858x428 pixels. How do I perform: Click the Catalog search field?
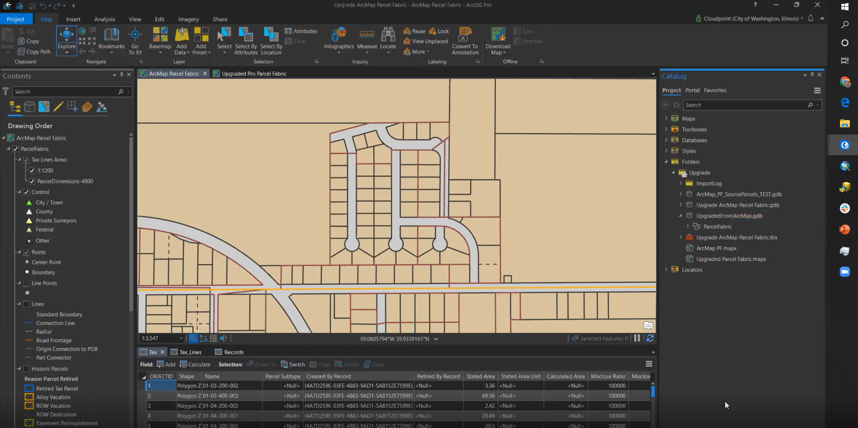coord(743,104)
